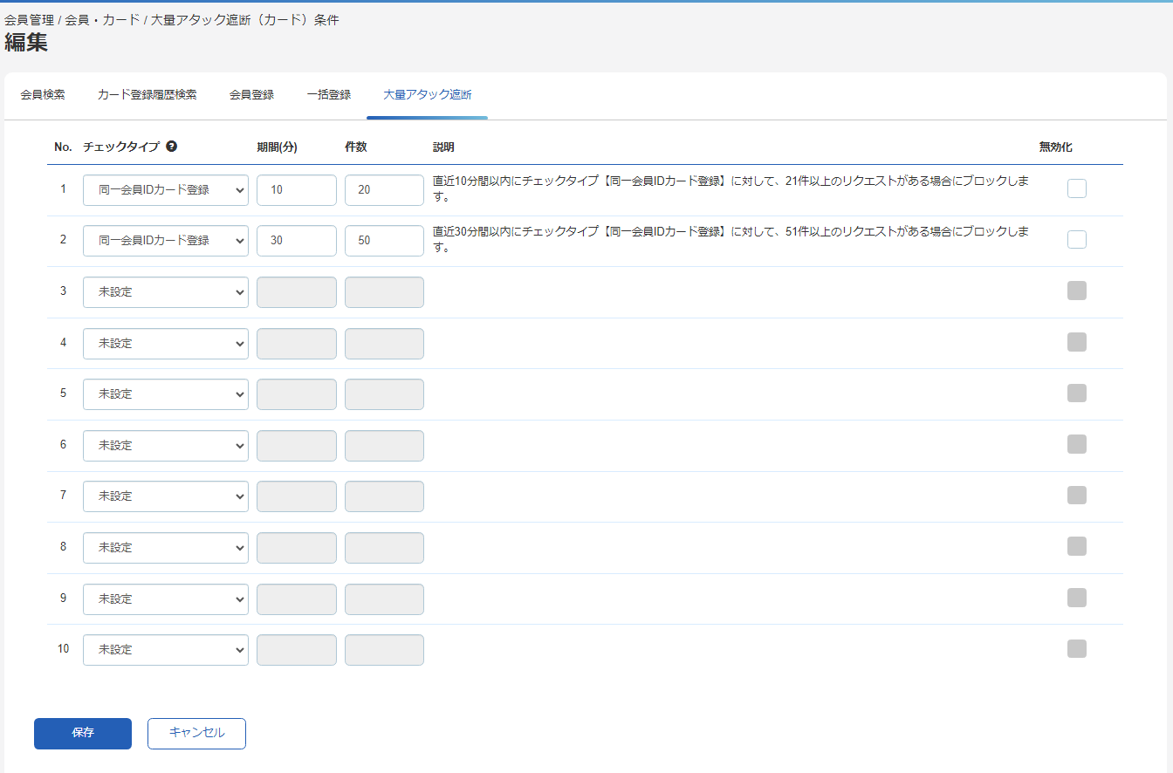Check the 無効化 box for row 2
This screenshot has height=773, width=1173.
pos(1076,239)
